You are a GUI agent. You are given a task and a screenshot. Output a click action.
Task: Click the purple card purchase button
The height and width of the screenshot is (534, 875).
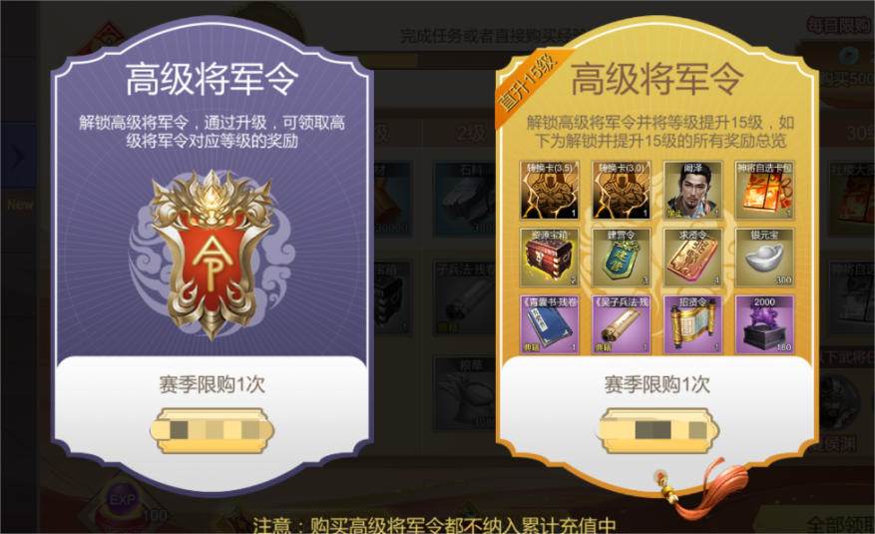213,430
